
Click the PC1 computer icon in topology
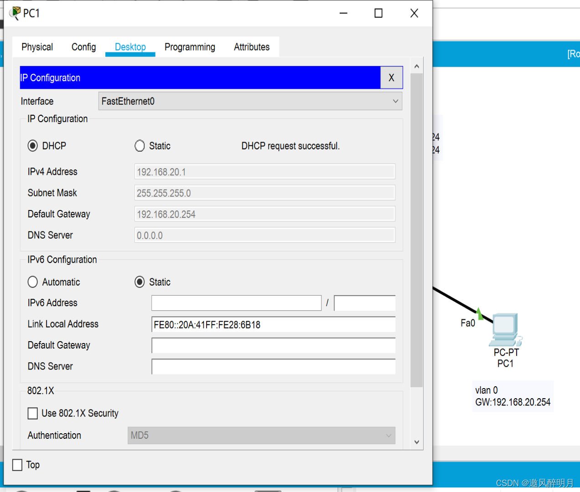[505, 329]
